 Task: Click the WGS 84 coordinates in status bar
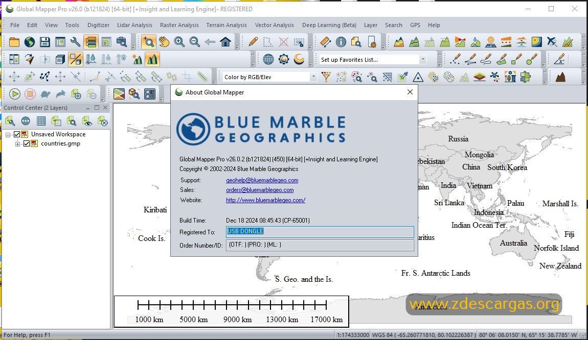pyautogui.click(x=424, y=335)
